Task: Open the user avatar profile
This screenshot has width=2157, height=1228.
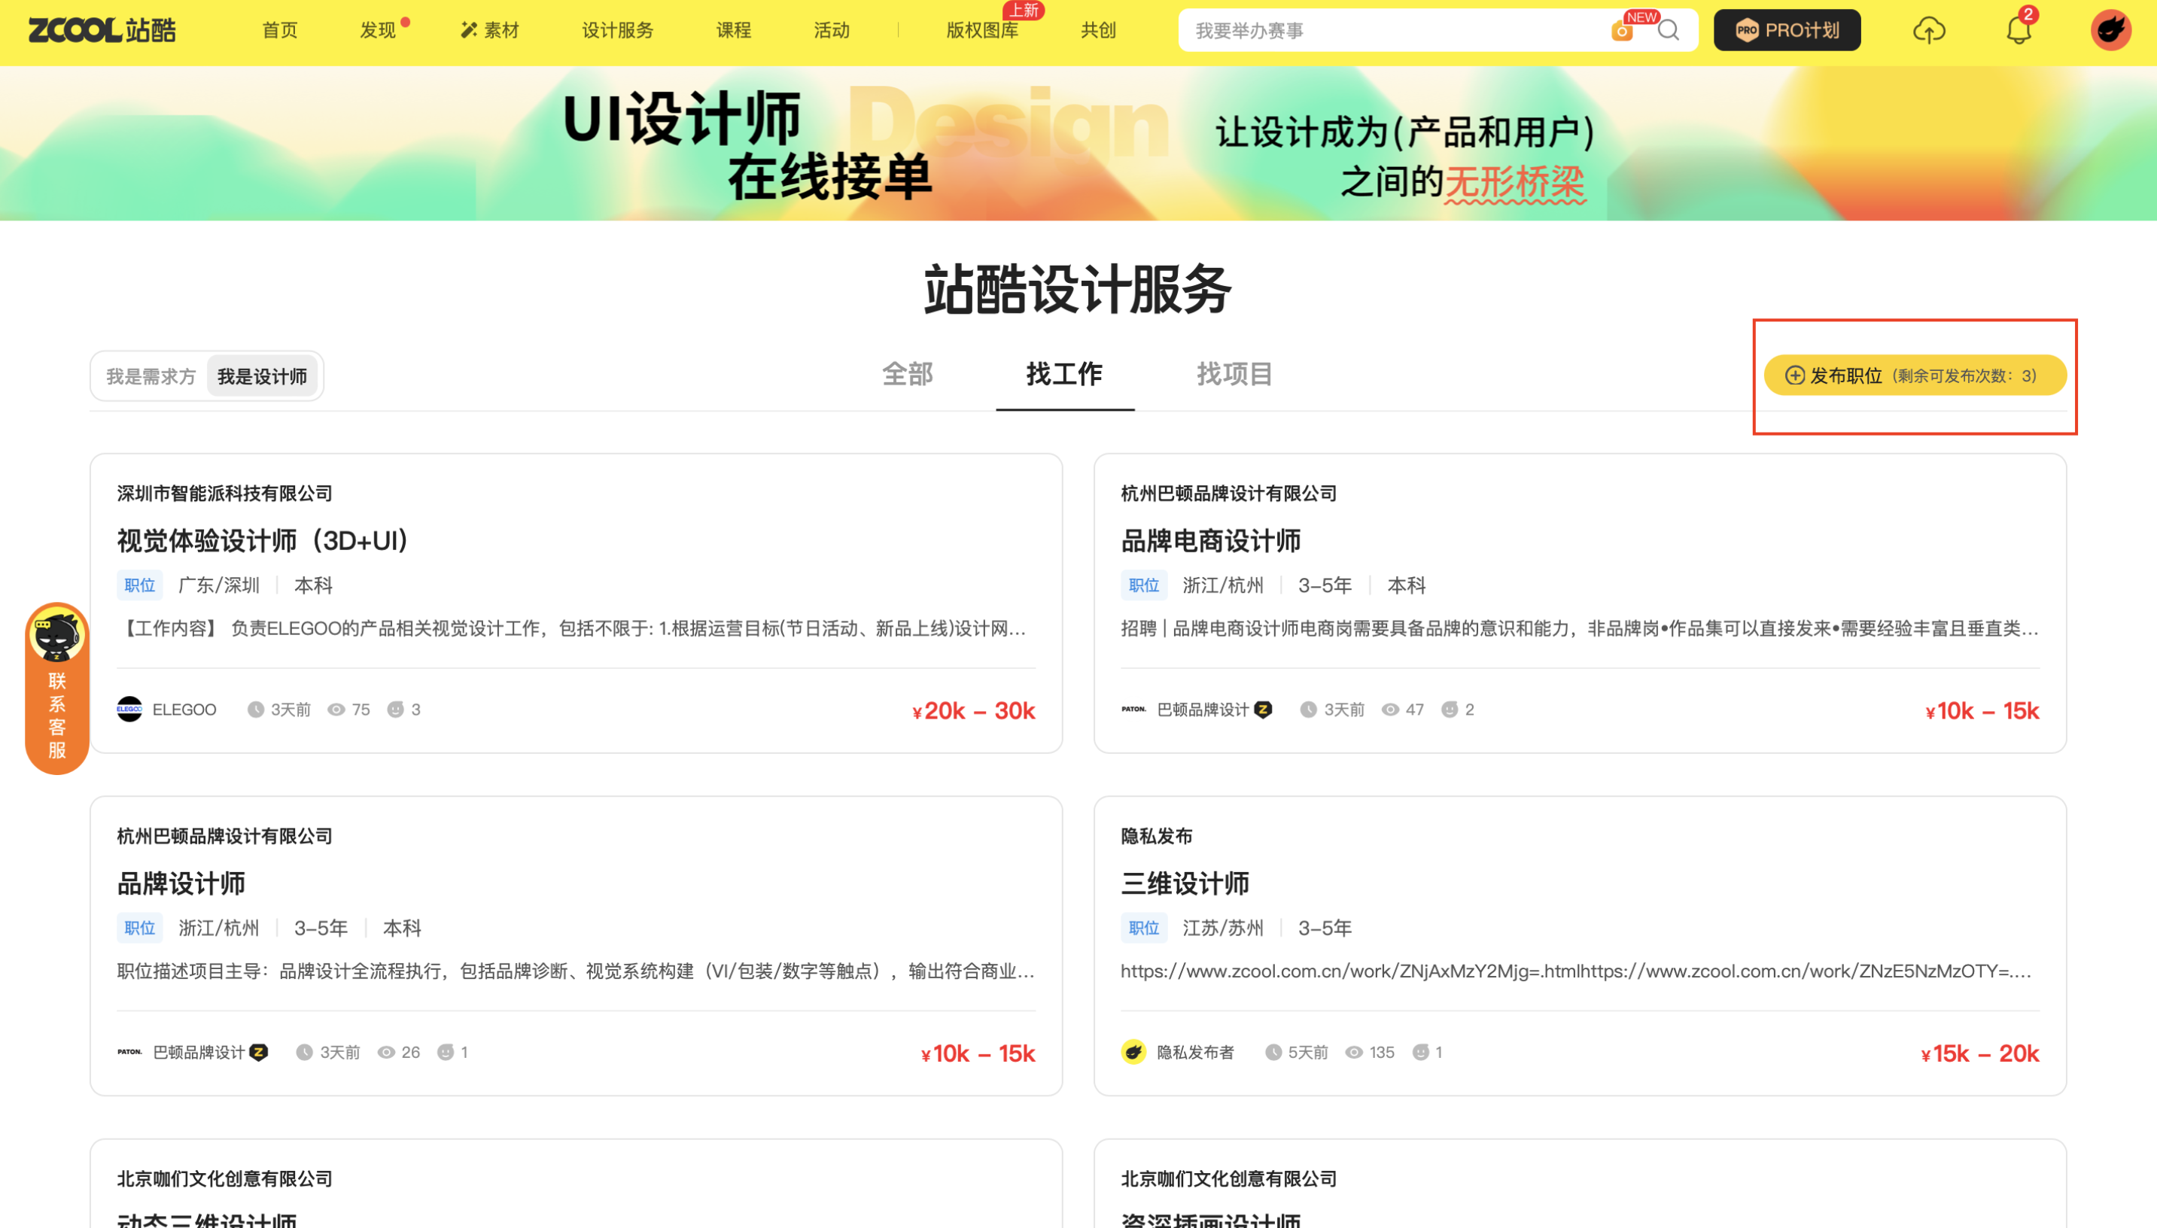Action: pyautogui.click(x=2110, y=30)
